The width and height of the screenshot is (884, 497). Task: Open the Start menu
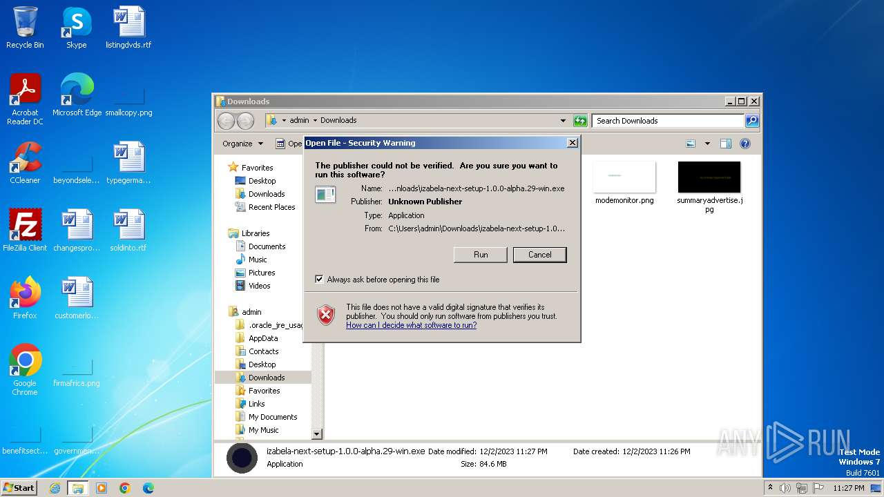tap(19, 488)
